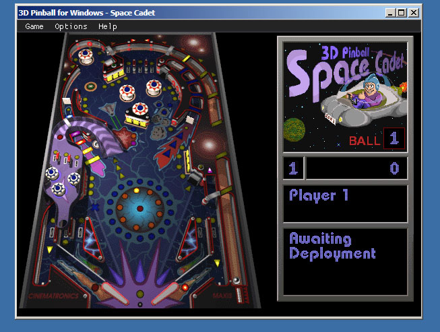Screen dimensions: 440x332
Task: Click the red splat hazard graphic
Action: (x=125, y=137)
